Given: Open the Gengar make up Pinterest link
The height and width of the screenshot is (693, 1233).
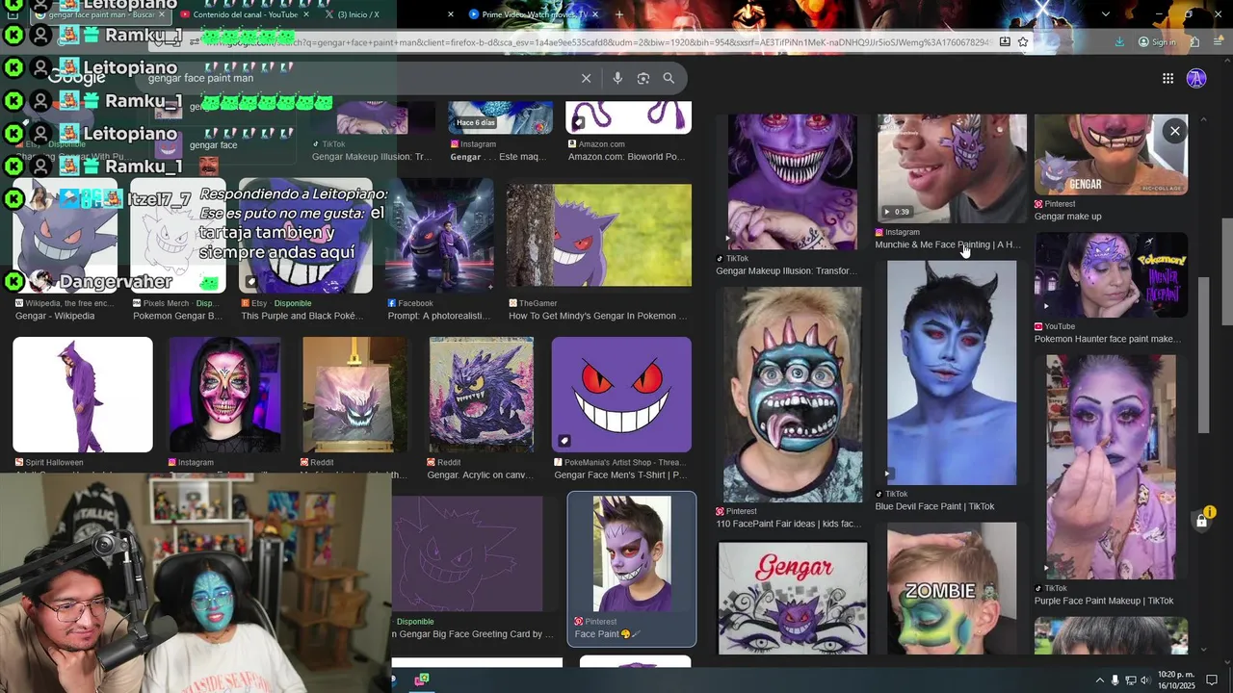Looking at the screenshot, I should (1067, 217).
